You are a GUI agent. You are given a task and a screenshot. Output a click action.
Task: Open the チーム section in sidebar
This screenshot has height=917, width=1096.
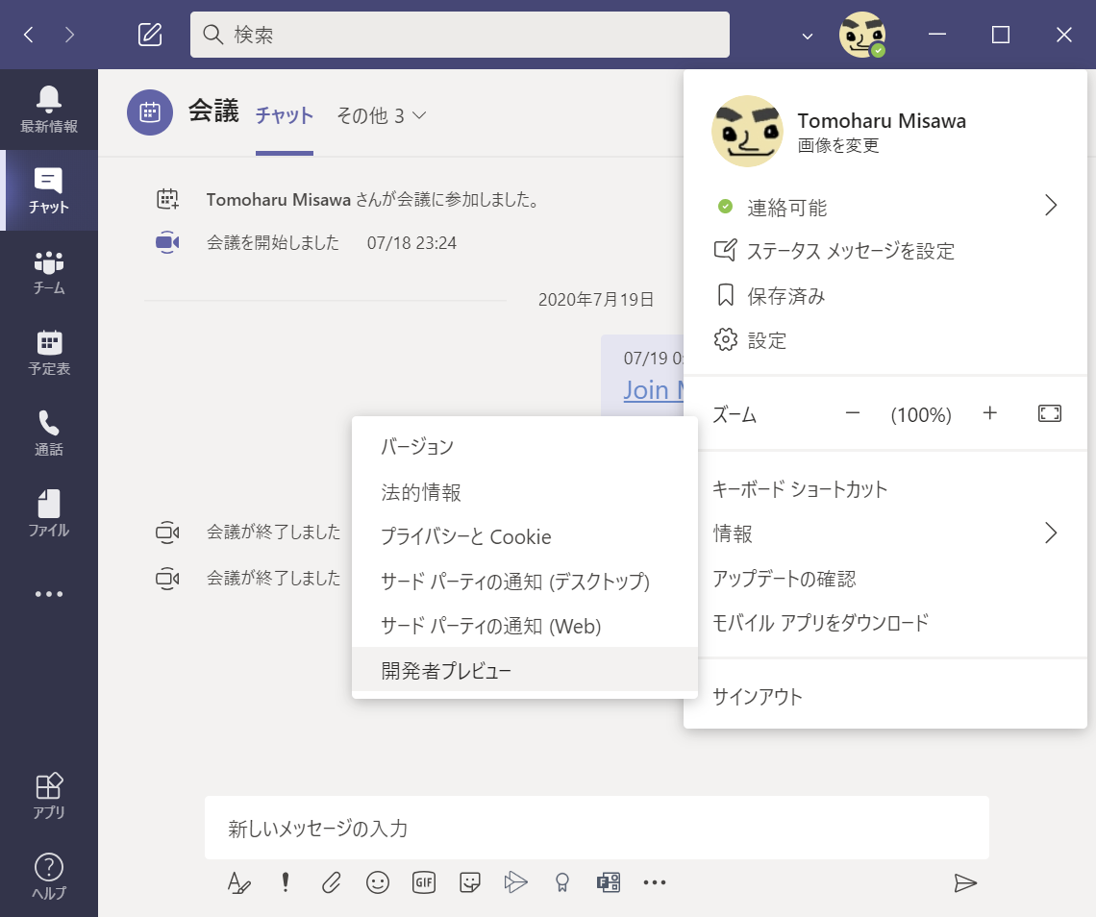49,271
